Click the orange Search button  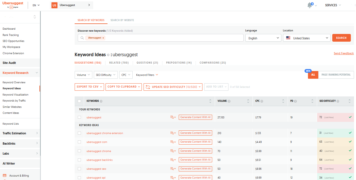341,38
